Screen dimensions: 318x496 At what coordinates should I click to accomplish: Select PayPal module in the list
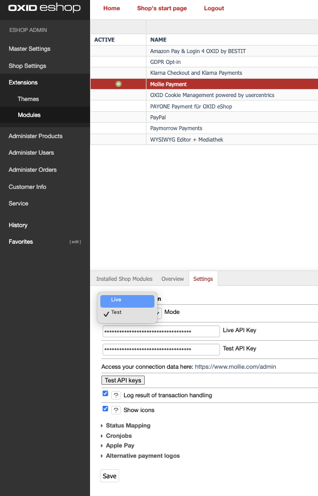point(158,118)
